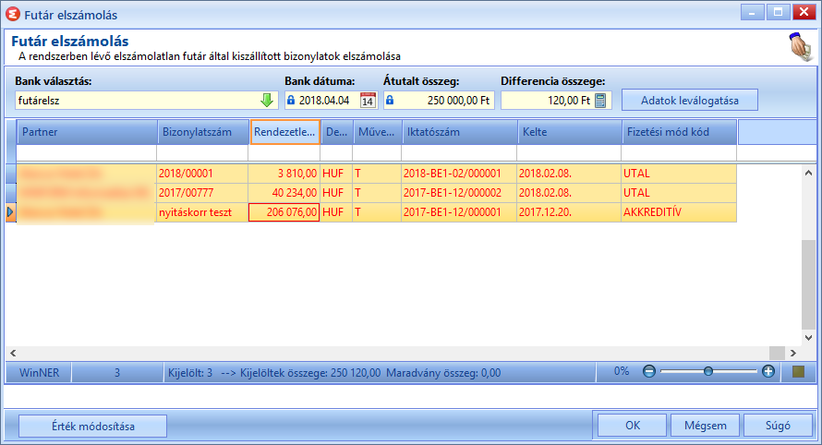
Task: Open help with the Súgó button
Action: 778,426
